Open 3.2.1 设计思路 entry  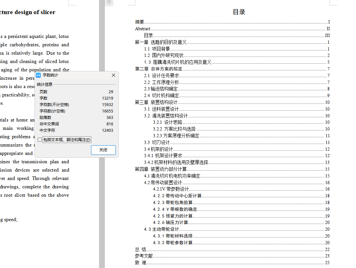pos(241,122)
